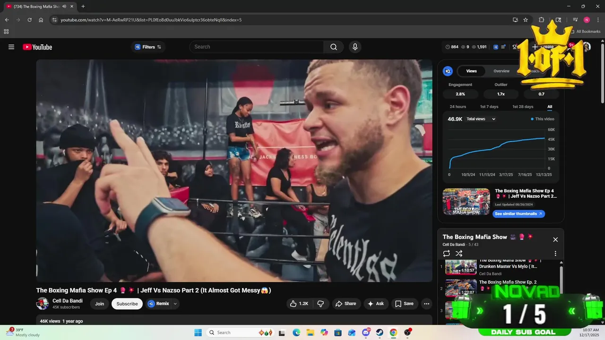Image resolution: width=605 pixels, height=340 pixels.
Task: Click the magnifier search submit button
Action: click(334, 47)
